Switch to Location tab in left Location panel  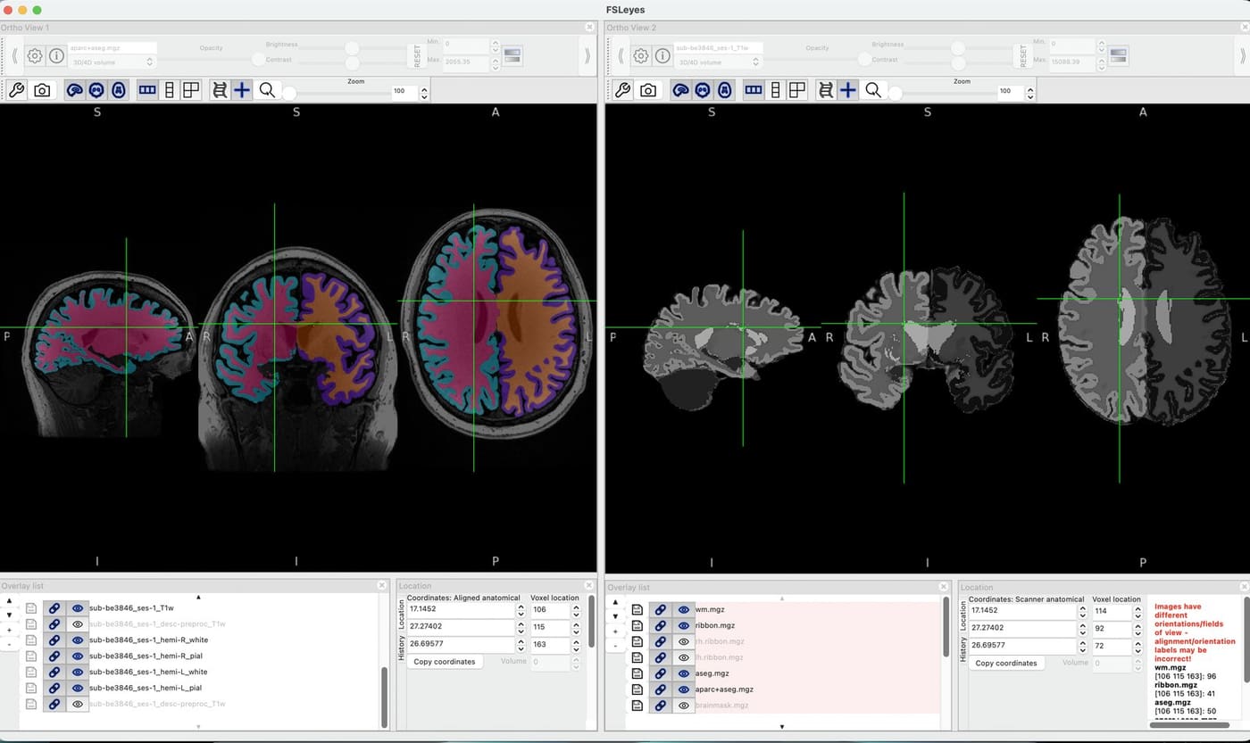[401, 615]
